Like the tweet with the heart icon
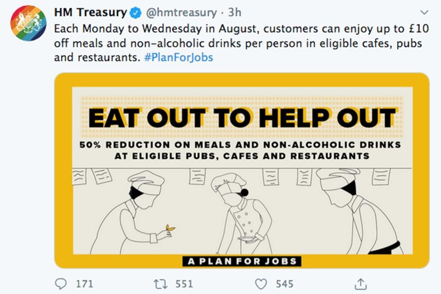The image size is (441, 294). coord(261,284)
